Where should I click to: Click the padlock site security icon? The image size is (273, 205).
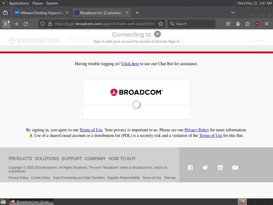click(50, 24)
